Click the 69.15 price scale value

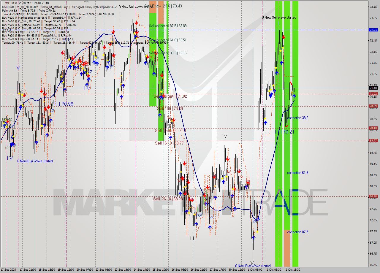[373, 164]
